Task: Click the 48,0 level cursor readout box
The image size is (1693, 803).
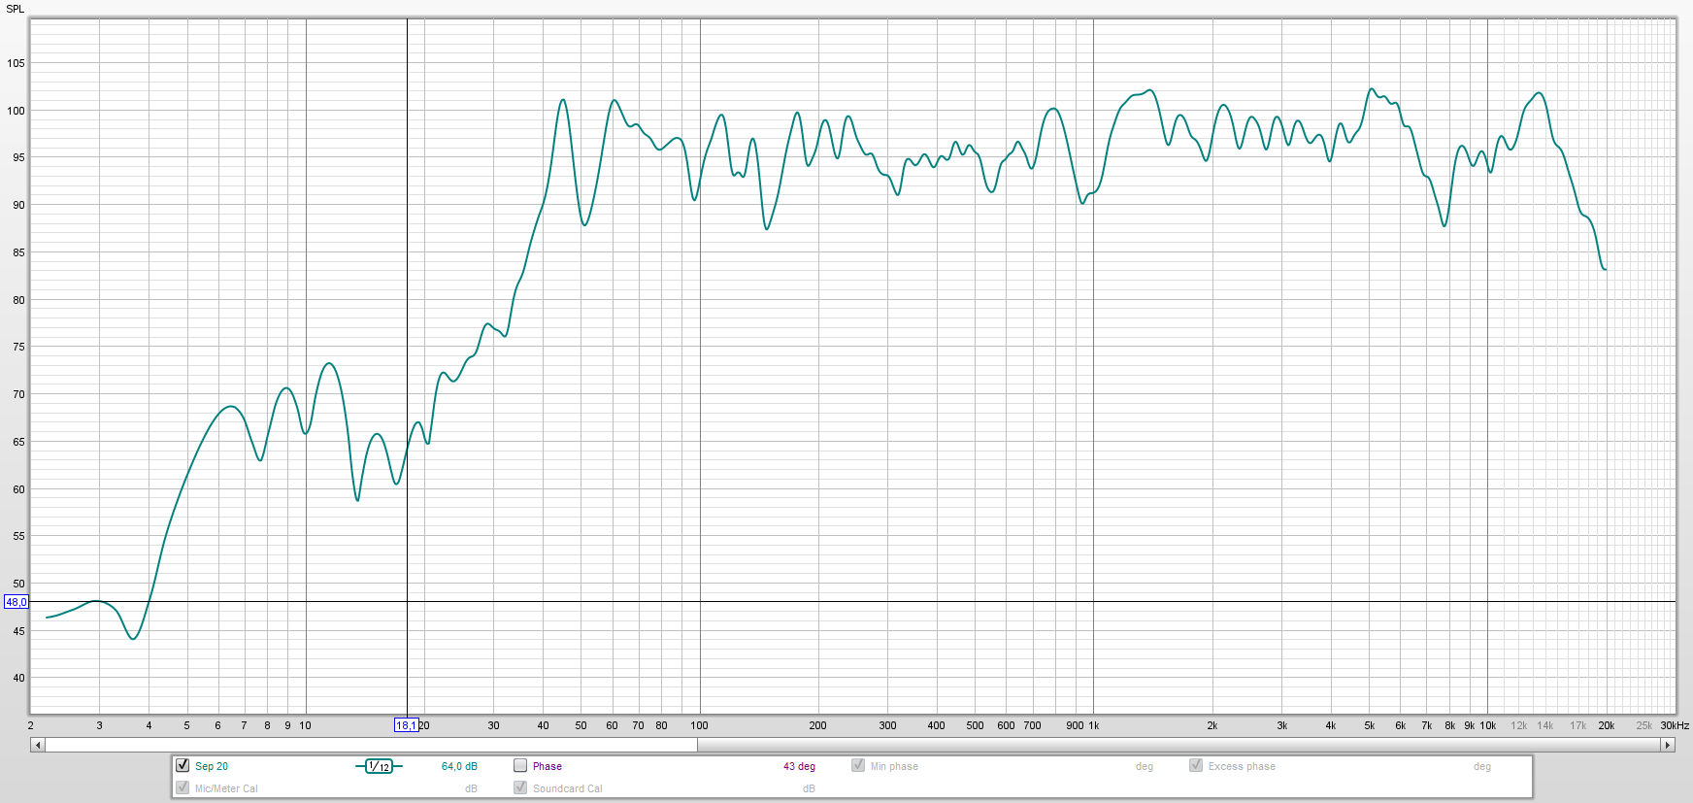Action: pyautogui.click(x=17, y=602)
